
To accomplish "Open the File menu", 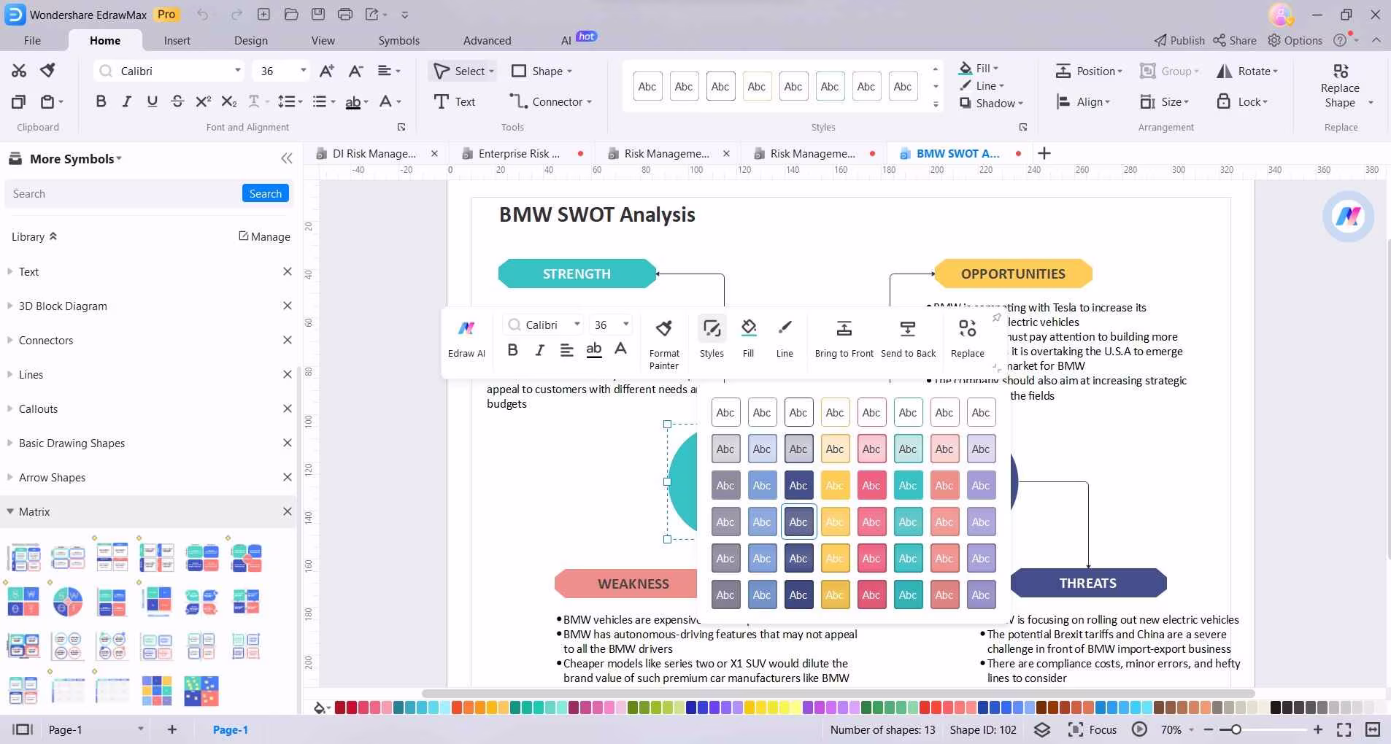I will 32,40.
